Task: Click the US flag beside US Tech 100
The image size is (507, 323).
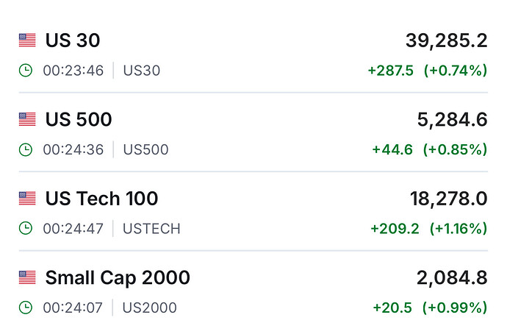Action: [x=27, y=199]
